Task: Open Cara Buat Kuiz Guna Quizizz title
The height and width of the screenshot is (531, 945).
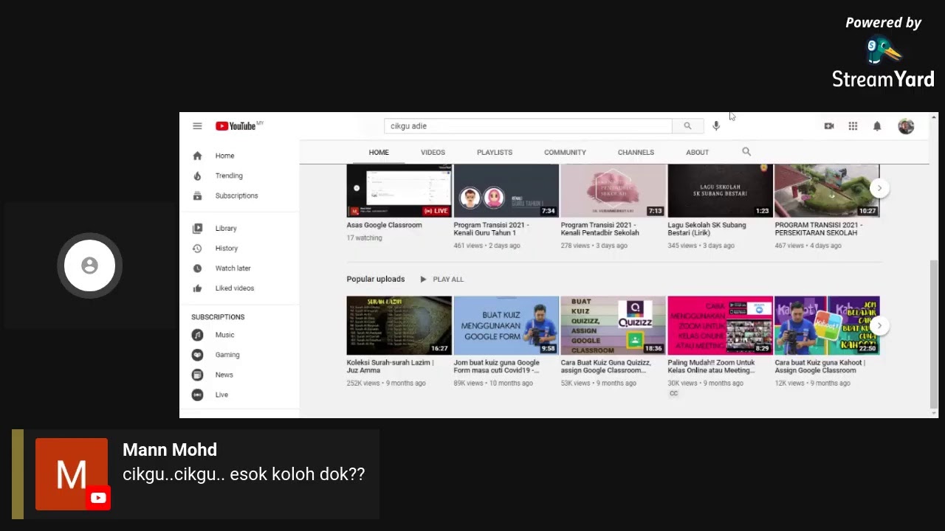Action: (605, 367)
